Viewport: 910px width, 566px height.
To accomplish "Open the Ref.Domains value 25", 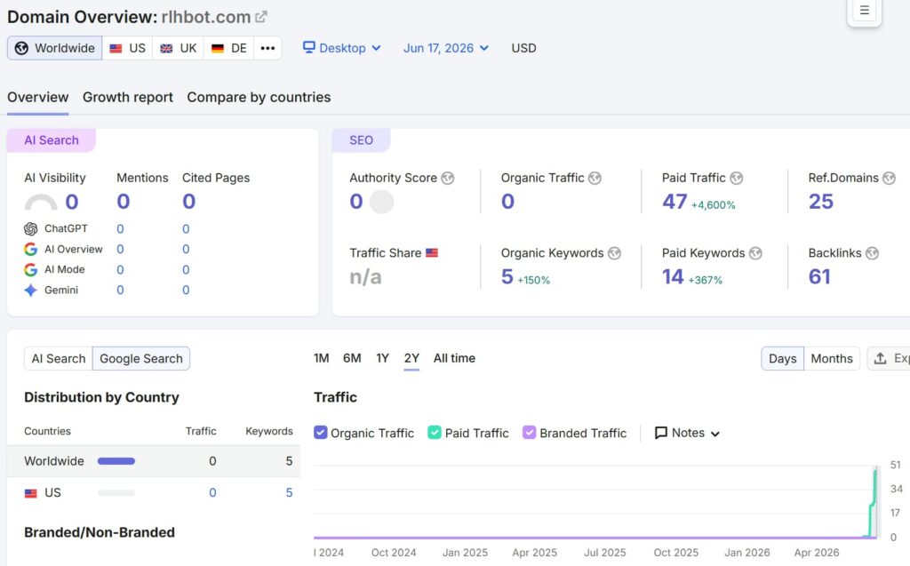I will pyautogui.click(x=820, y=202).
